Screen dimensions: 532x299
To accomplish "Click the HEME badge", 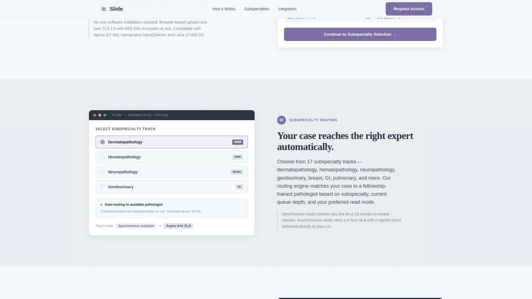I will (238, 157).
